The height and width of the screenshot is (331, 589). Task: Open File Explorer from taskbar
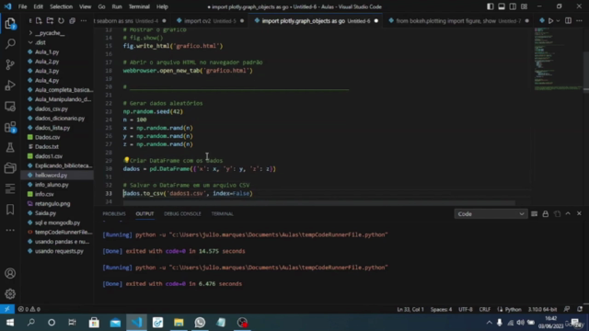coord(179,323)
